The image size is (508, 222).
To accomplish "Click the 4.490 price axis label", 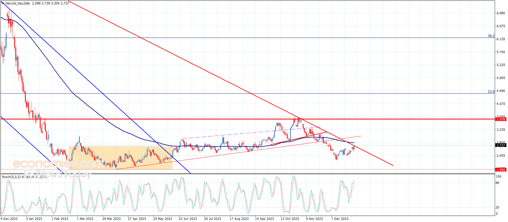I will pyautogui.click(x=501, y=91).
